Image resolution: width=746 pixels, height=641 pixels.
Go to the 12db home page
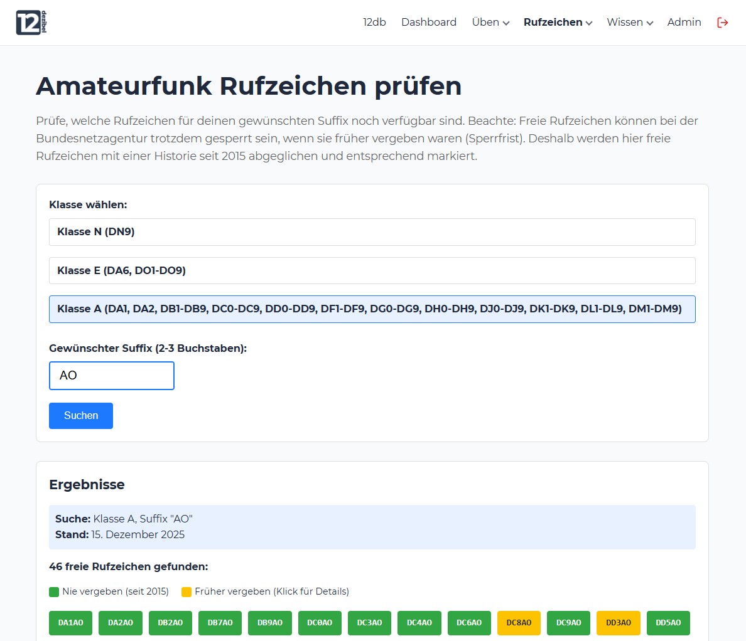[x=374, y=22]
